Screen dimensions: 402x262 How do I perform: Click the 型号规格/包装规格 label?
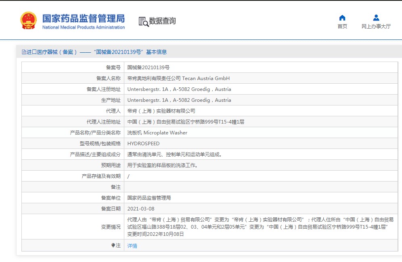click(x=100, y=144)
